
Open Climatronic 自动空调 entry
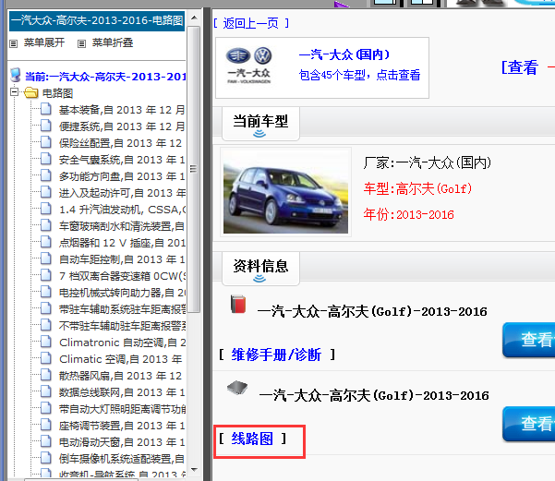123,343
